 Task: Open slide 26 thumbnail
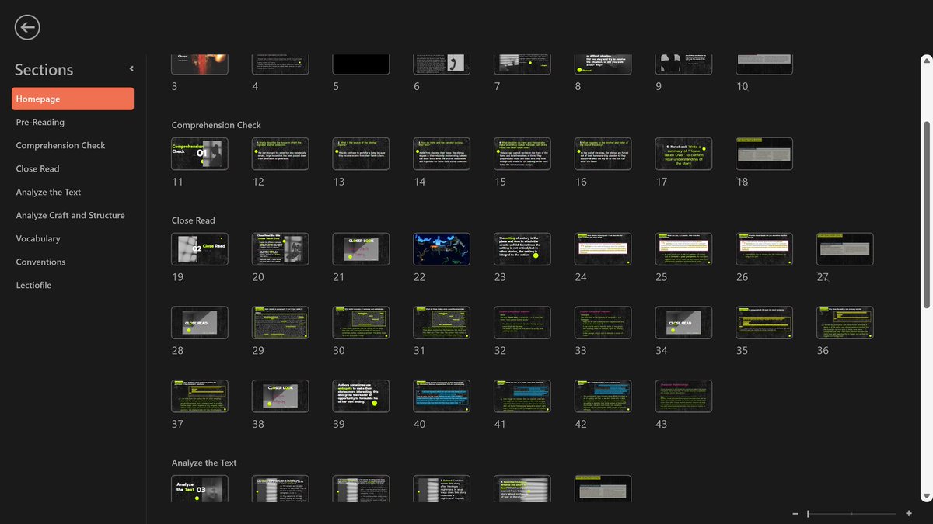click(764, 249)
